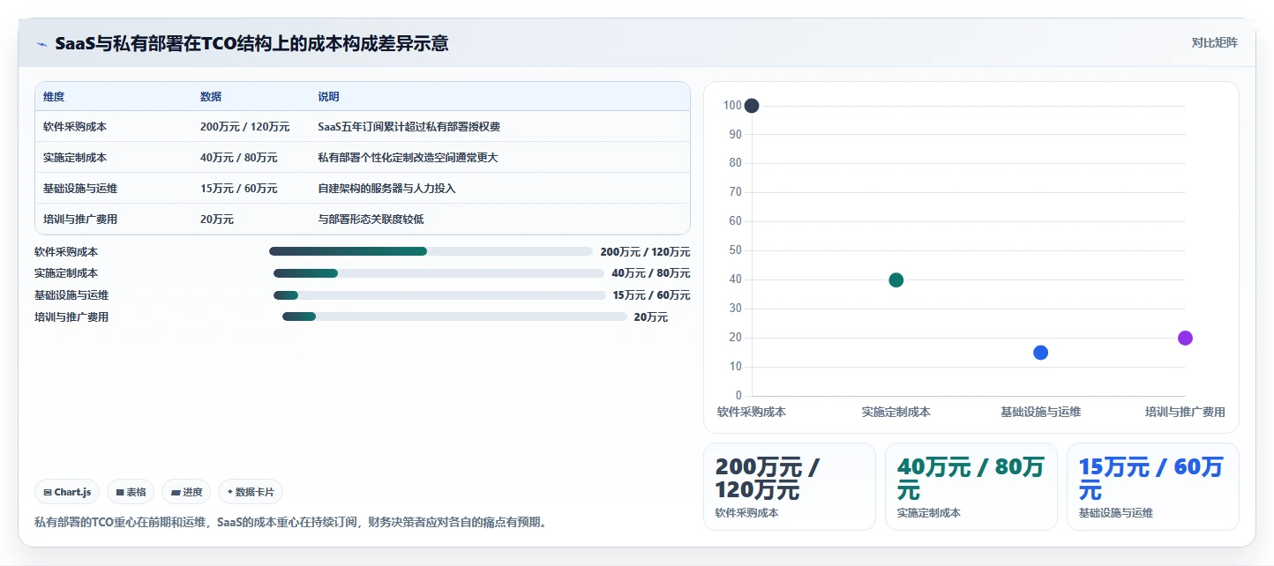This screenshot has width=1274, height=566.
Task: Open the 软件采购成本 data card
Action: coord(790,487)
